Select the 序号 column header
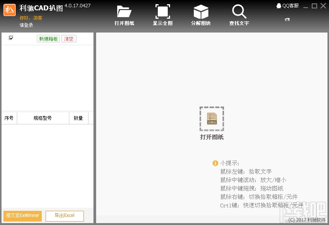The width and height of the screenshot is (329, 225). point(9,118)
